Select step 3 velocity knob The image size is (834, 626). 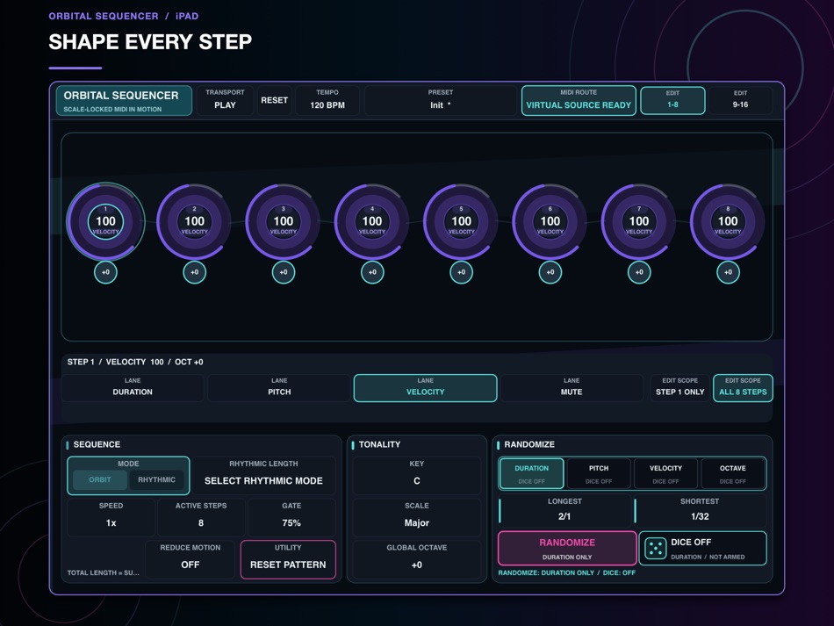pos(284,221)
